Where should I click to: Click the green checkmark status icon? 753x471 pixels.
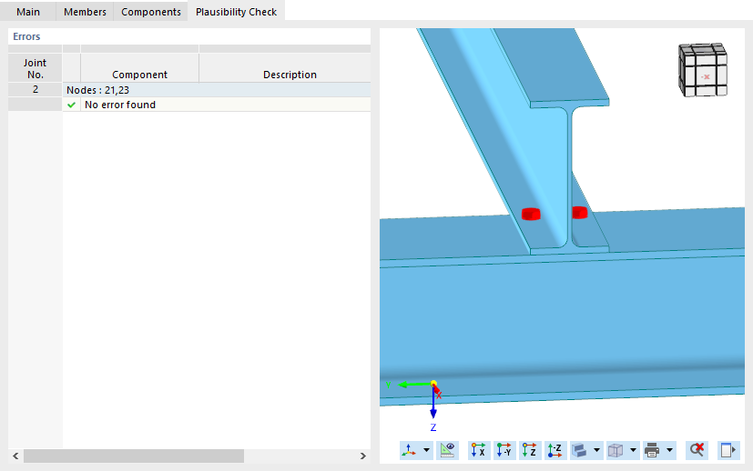point(72,105)
